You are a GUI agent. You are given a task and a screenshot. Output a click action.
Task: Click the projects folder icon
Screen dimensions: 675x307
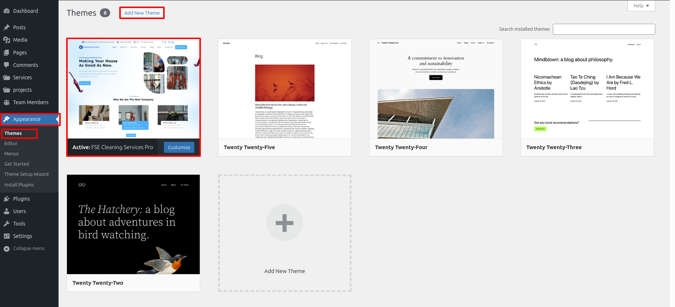[7, 90]
